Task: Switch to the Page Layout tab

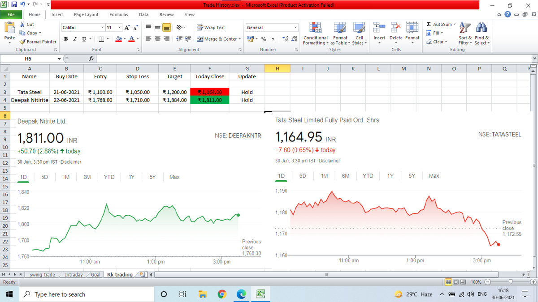Action: (x=86, y=14)
